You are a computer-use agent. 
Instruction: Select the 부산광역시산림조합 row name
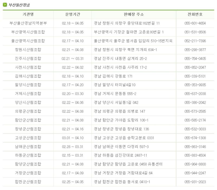pos(28,32)
